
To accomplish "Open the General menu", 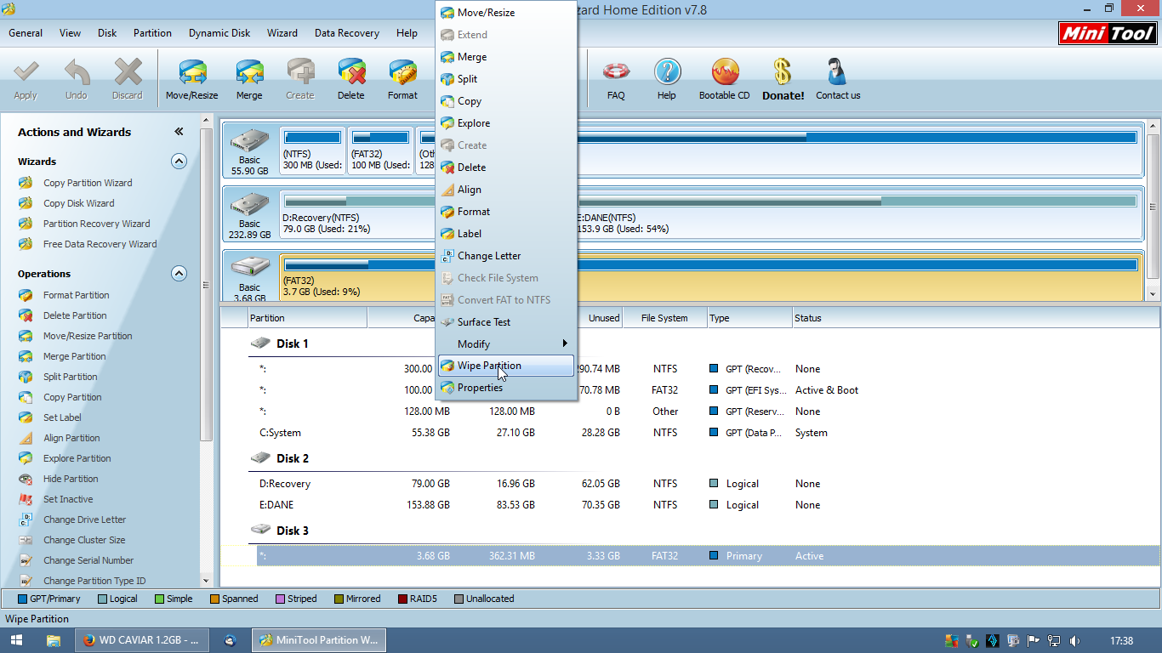I will [x=26, y=33].
